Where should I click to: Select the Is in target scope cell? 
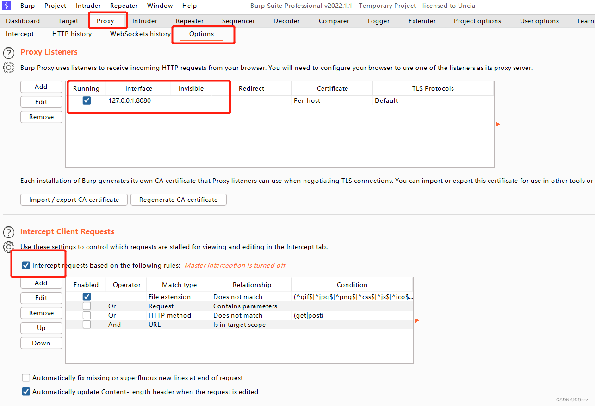coord(251,325)
